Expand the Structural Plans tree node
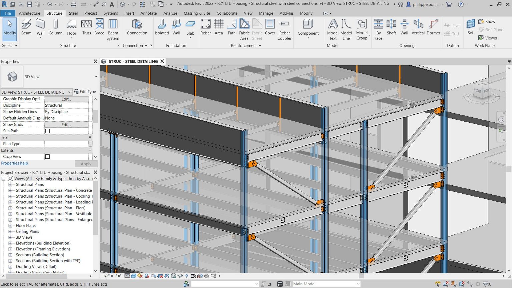Image resolution: width=512 pixels, height=288 pixels. (10, 184)
